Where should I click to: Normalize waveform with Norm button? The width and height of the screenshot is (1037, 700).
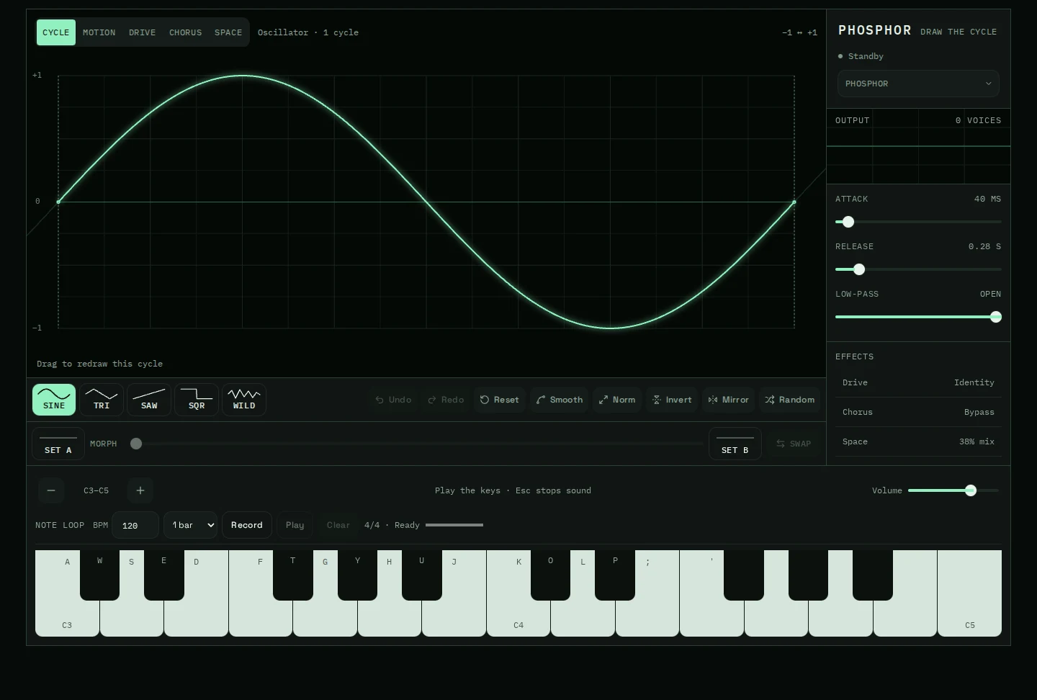617,400
